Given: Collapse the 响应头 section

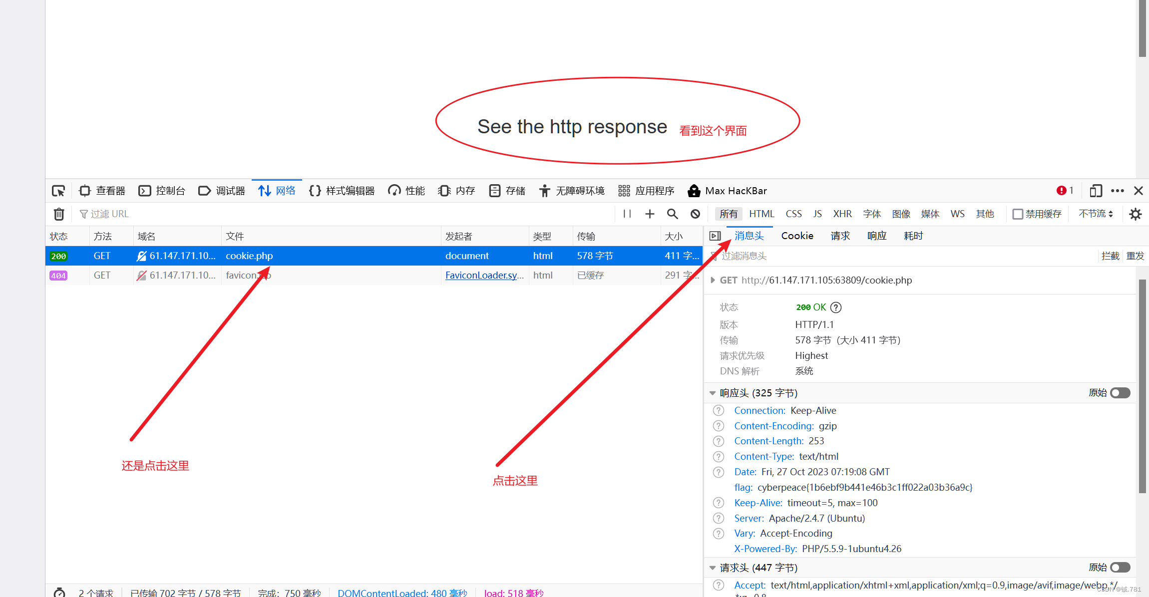Looking at the screenshot, I should tap(713, 393).
